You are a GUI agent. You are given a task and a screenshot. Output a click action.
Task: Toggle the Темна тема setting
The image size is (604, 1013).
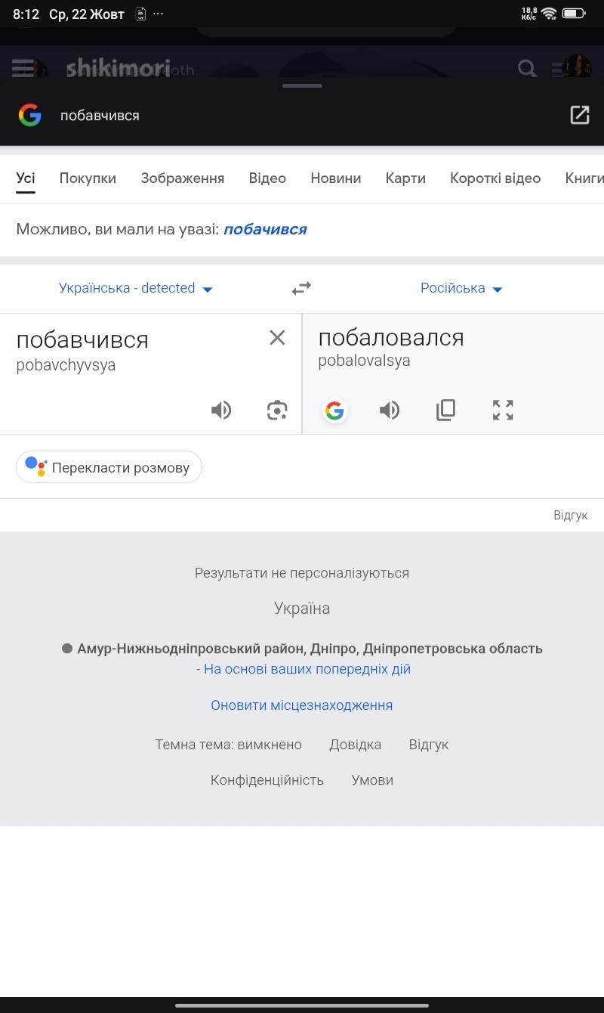[x=228, y=745]
